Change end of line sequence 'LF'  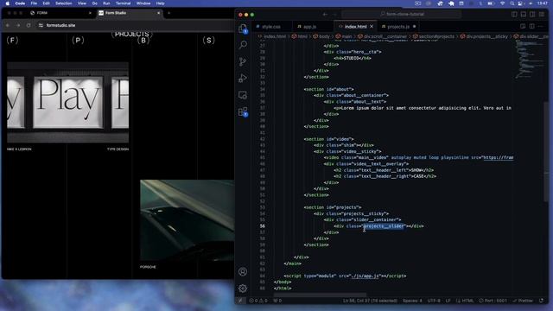448,301
